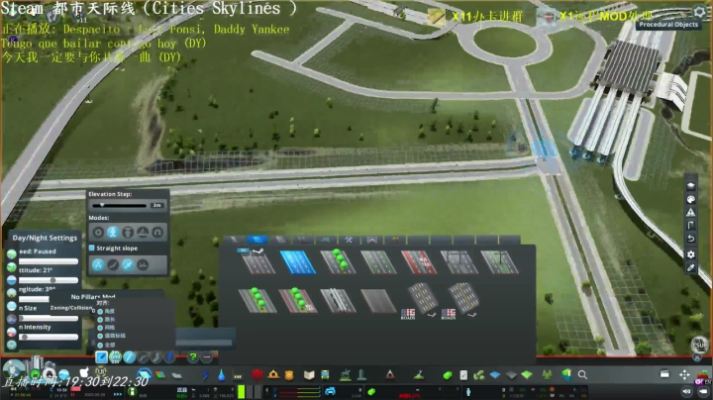The image size is (713, 400).
Task: Toggle the Straight slope checkbox
Action: click(x=91, y=249)
